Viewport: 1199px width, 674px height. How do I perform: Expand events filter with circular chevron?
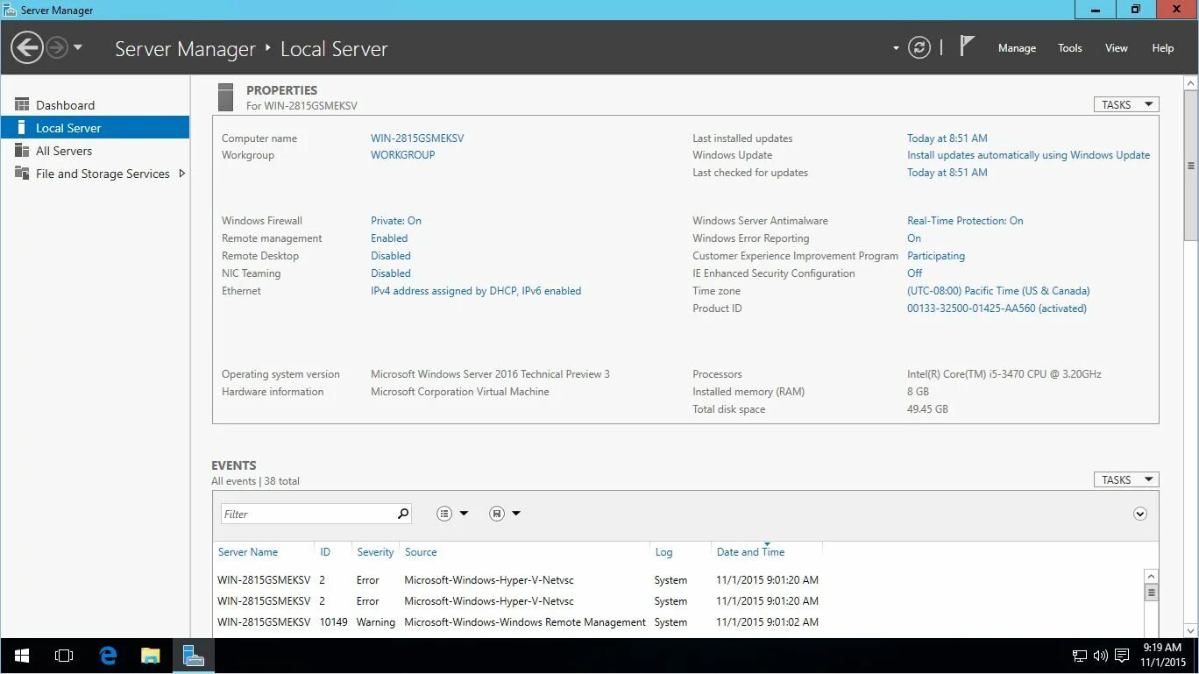[x=1139, y=514]
